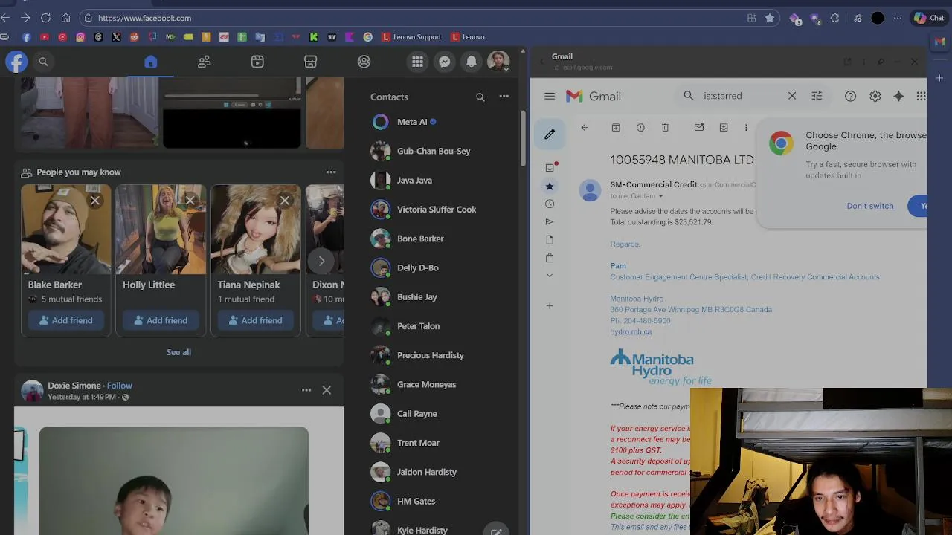
Task: Reload the Facebook page
Action: (45, 18)
